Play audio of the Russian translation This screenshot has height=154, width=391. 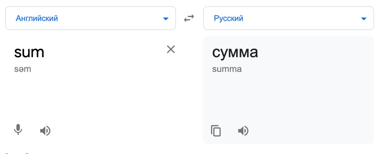[x=243, y=131]
